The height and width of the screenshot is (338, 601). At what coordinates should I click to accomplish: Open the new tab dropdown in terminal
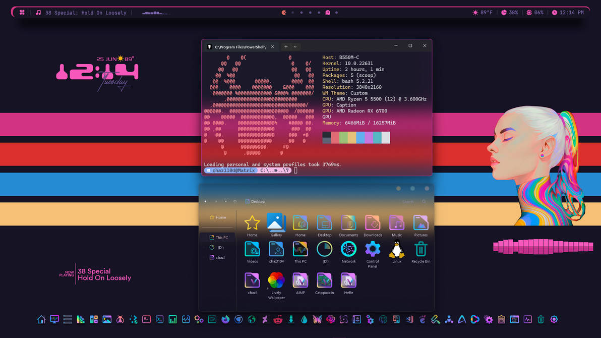coord(295,47)
